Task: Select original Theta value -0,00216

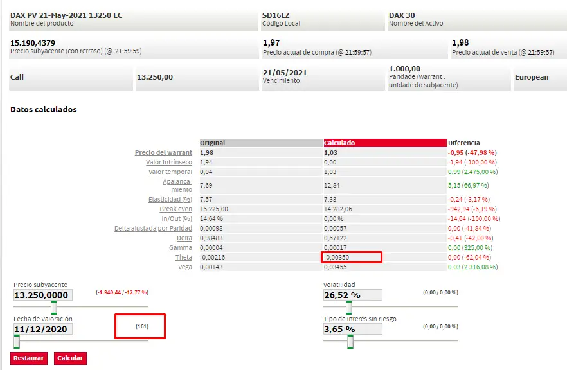Action: [x=213, y=257]
